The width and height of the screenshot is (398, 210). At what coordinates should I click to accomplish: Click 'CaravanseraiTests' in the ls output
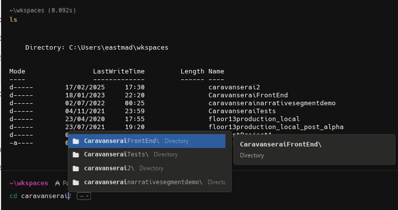(x=242, y=111)
